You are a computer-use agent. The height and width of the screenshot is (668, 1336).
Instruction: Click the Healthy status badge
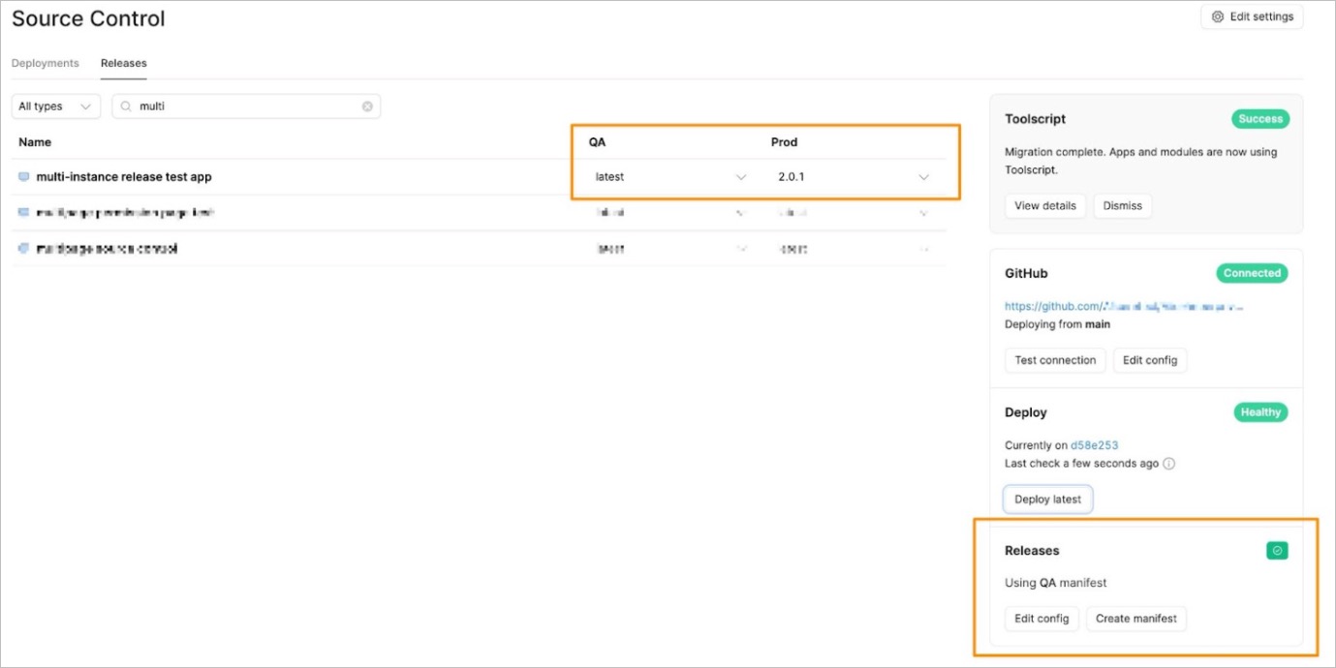tap(1260, 412)
